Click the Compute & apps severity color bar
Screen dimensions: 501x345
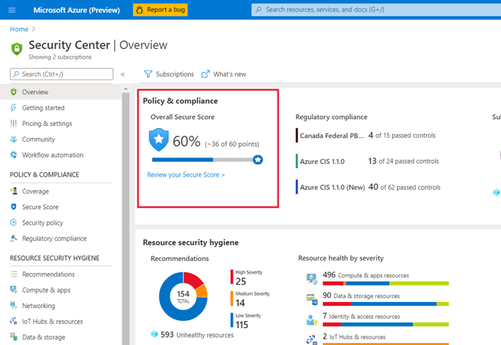pyautogui.click(x=386, y=283)
